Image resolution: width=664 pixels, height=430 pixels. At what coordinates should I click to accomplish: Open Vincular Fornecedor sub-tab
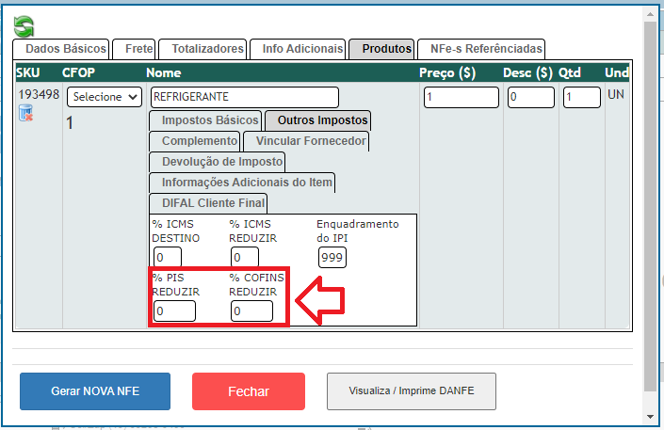pos(306,141)
